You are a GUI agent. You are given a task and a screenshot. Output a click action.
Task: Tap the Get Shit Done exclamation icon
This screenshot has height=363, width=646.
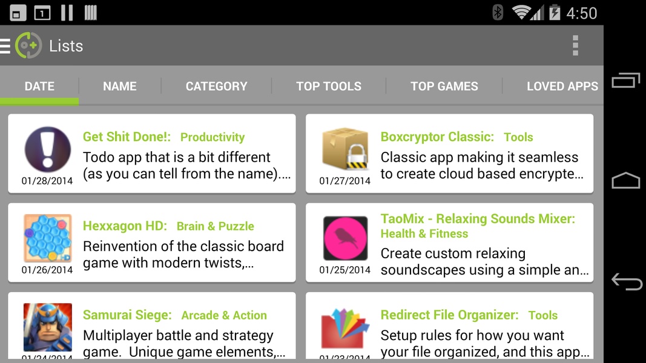(x=47, y=149)
